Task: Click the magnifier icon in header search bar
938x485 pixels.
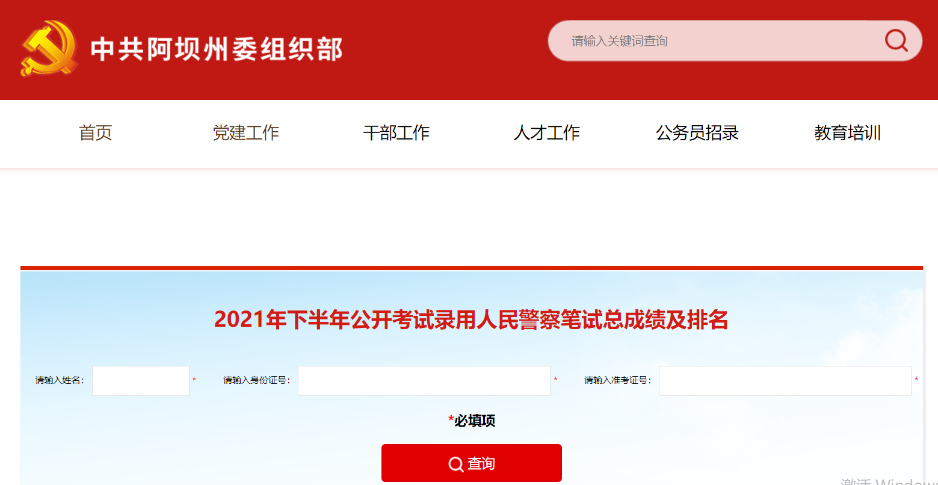Action: click(x=896, y=40)
